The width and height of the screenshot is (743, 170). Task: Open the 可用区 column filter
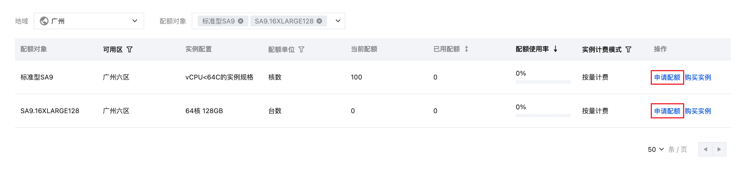click(130, 50)
